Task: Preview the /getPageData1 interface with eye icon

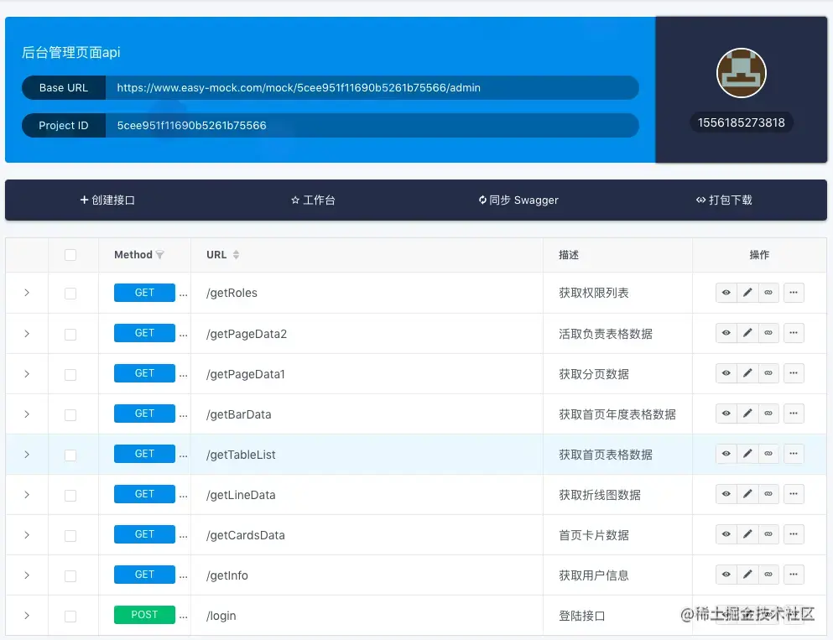Action: (x=726, y=373)
